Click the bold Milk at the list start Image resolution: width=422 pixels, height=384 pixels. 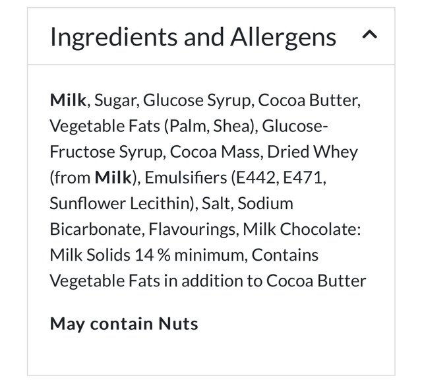tap(68, 101)
